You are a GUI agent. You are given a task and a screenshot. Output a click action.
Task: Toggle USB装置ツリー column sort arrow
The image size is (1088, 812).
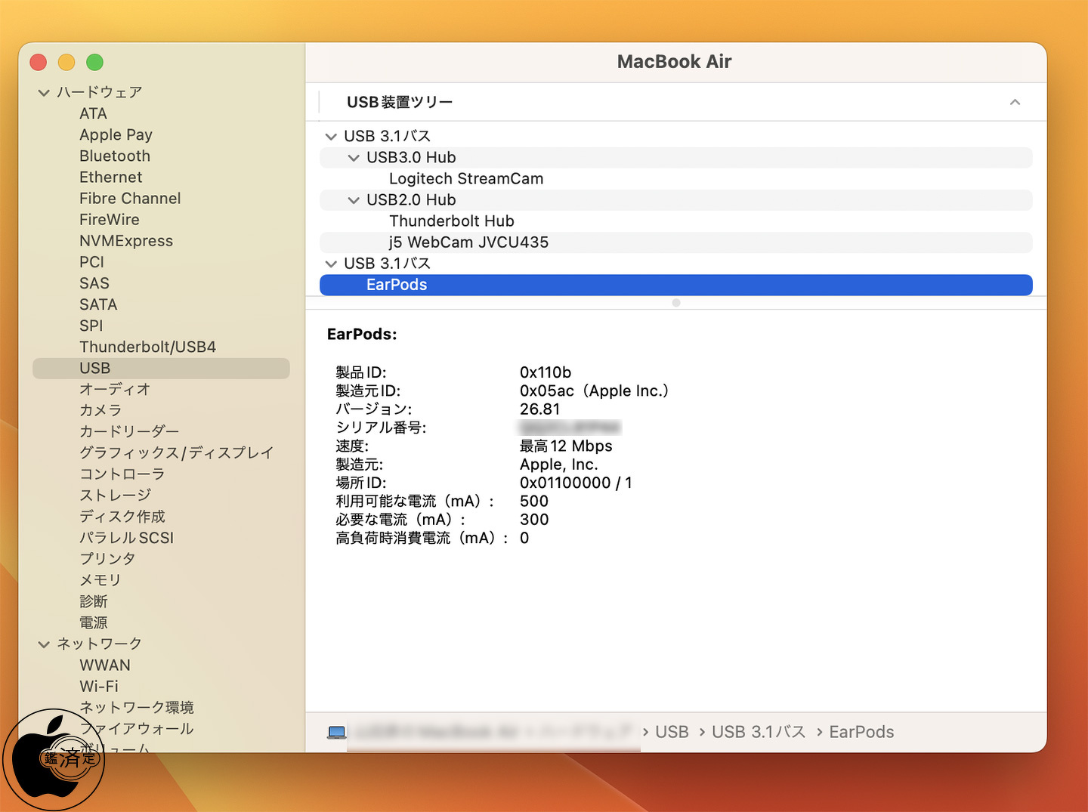click(1015, 102)
